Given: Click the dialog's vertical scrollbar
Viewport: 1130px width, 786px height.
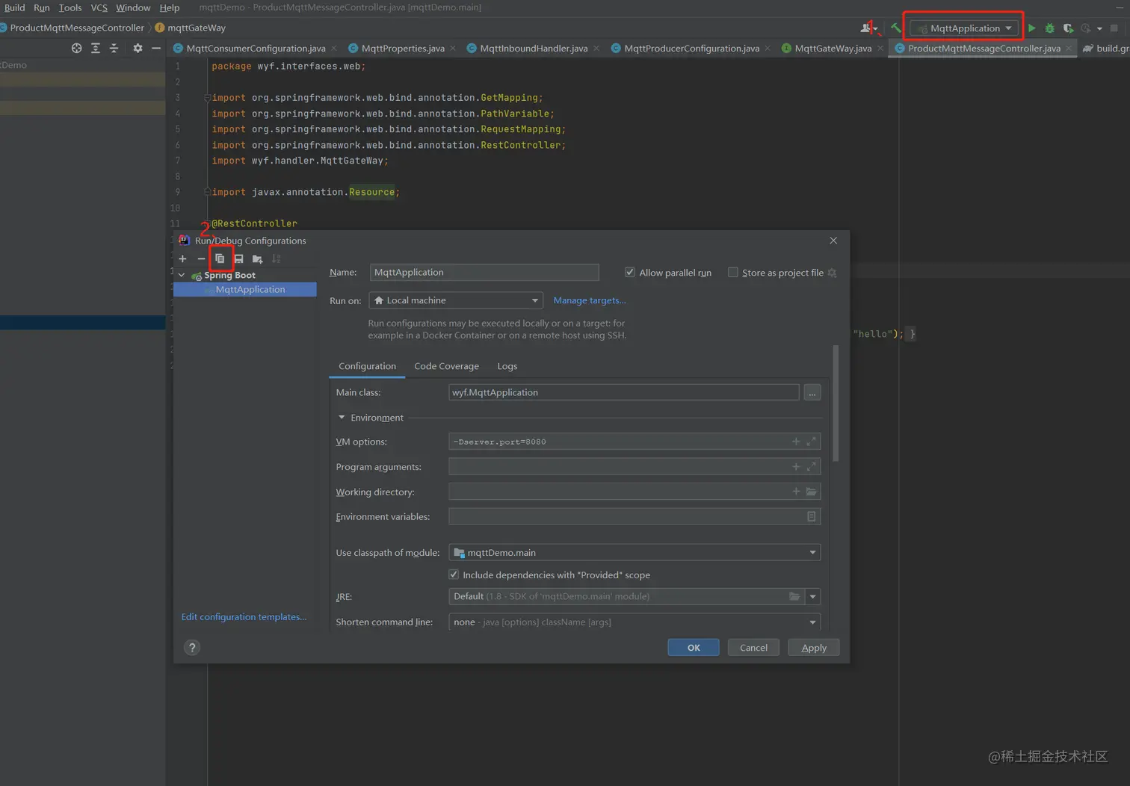Looking at the screenshot, I should [x=836, y=403].
